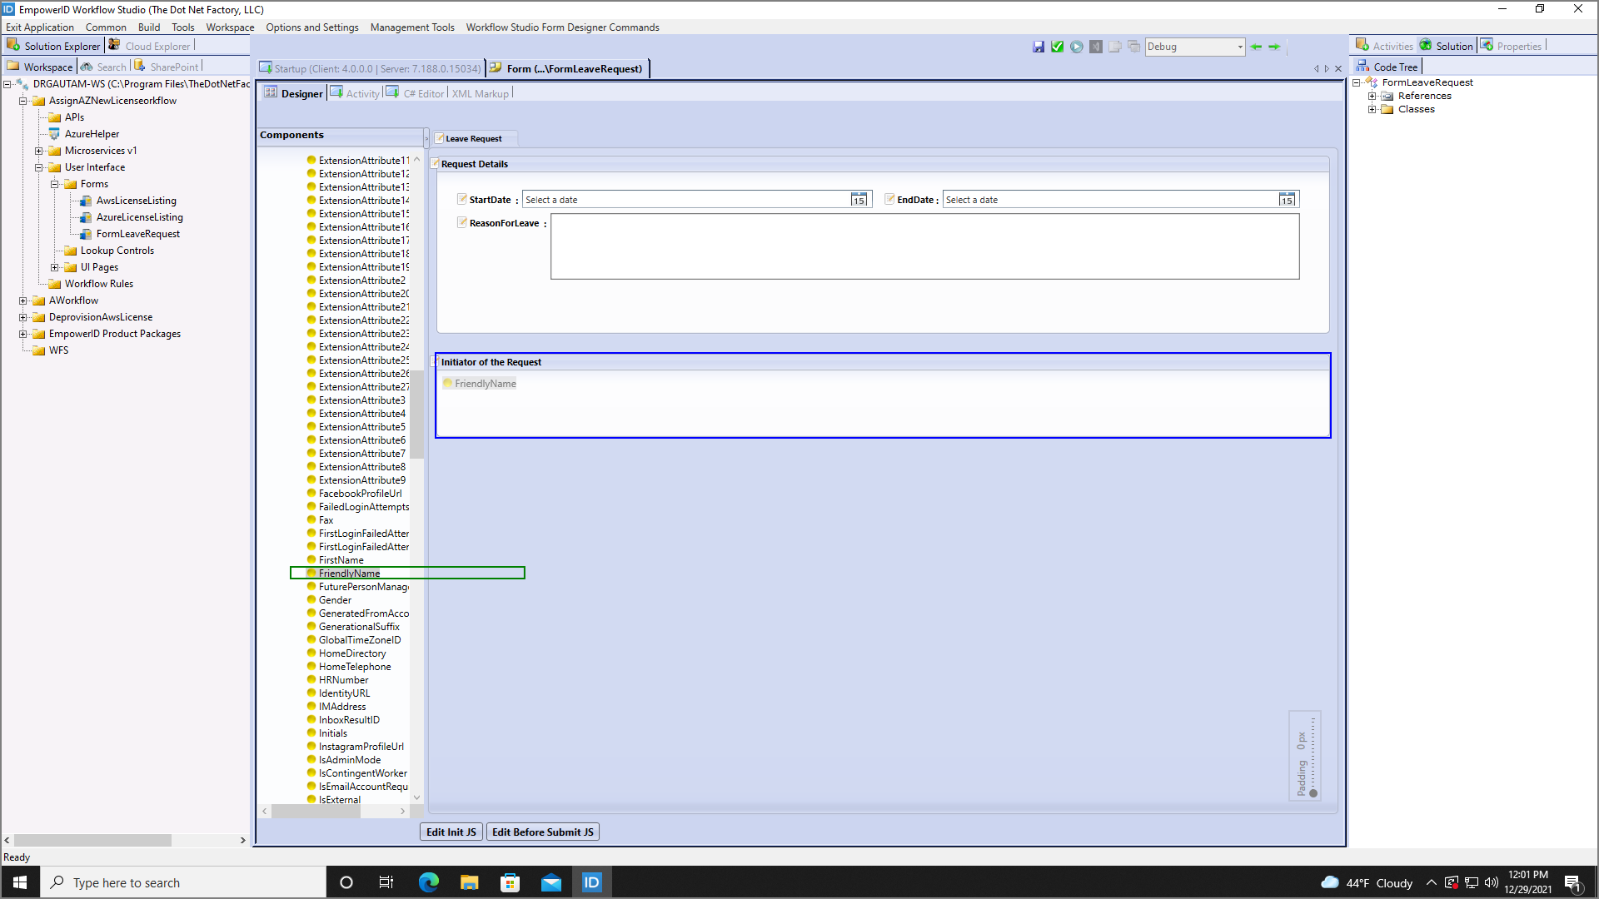Click the Edit Init JS button
This screenshot has height=899, width=1599.
[x=451, y=832]
